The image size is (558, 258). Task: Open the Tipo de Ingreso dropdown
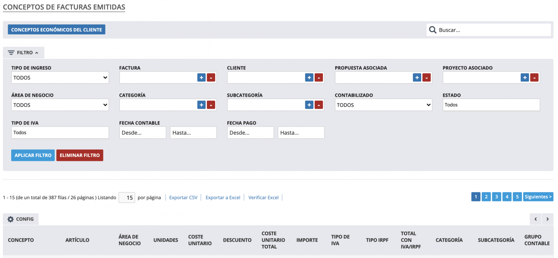[60, 78]
